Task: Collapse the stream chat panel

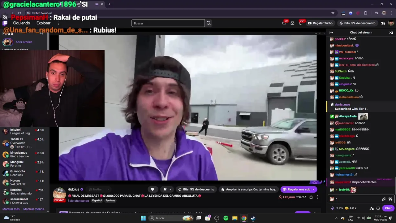Action: tap(331, 33)
